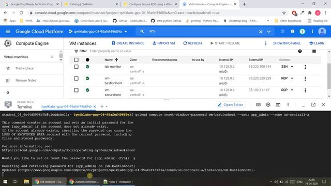The height and width of the screenshot is (186, 331).
Task: Open the filter help question icon
Action: click(300, 51)
